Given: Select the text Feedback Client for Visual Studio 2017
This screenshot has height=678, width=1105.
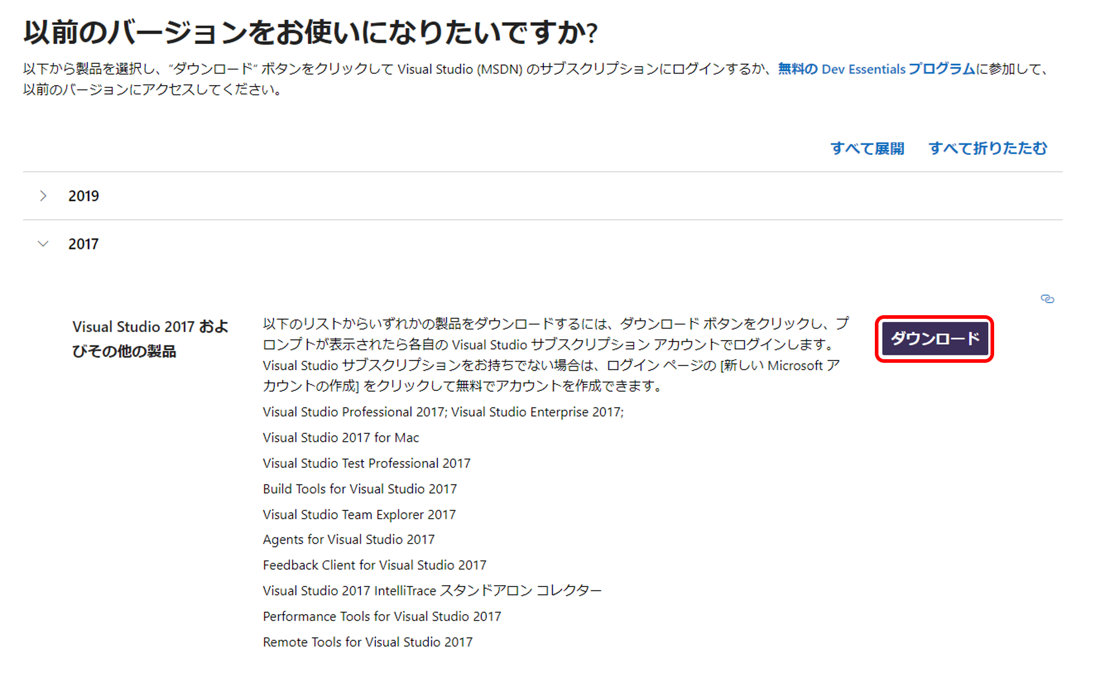Looking at the screenshot, I should pyautogui.click(x=374, y=565).
